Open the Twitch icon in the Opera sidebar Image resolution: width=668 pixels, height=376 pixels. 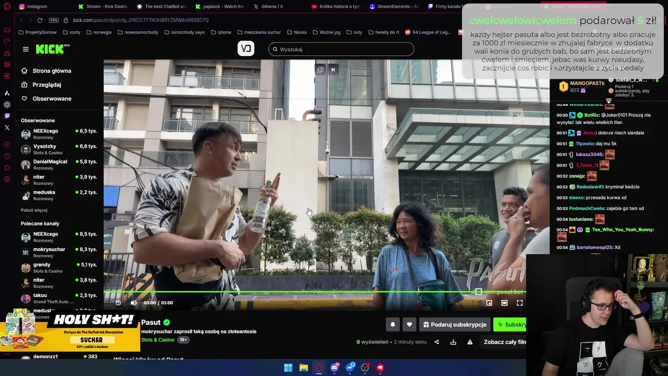coord(7,116)
